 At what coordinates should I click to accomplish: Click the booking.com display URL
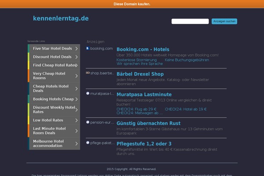(102, 48)
